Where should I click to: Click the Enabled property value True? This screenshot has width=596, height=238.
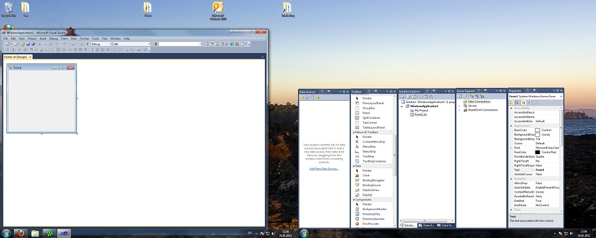(x=547, y=200)
